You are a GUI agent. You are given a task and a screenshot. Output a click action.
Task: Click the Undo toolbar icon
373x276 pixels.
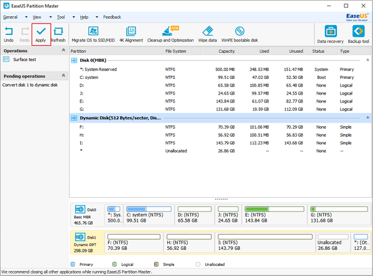coord(9,32)
